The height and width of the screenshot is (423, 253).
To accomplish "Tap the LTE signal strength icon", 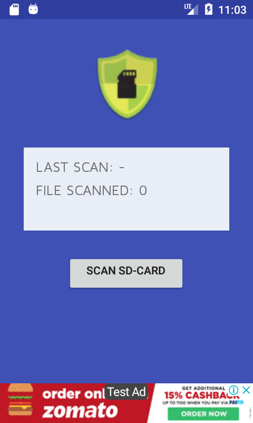I will pyautogui.click(x=191, y=10).
